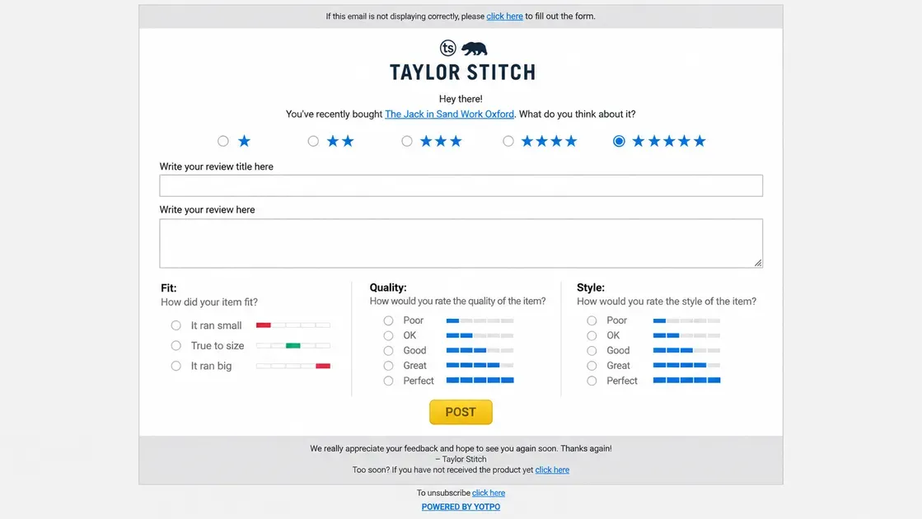Rate style as Poor
The height and width of the screenshot is (519, 922).
coord(592,320)
